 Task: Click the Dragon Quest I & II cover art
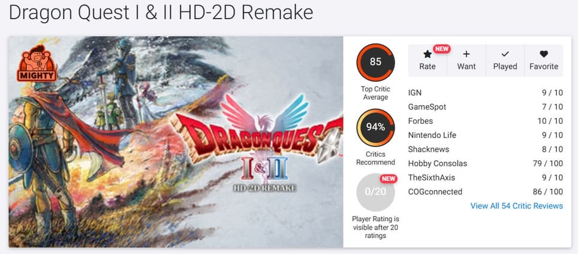(176, 142)
